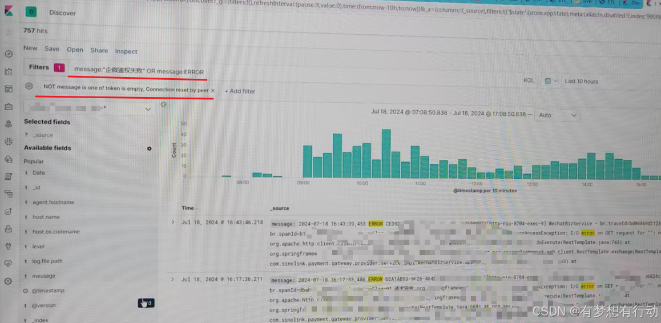This screenshot has height=323, width=661.
Task: Click the Kibana logo
Action: [9, 11]
